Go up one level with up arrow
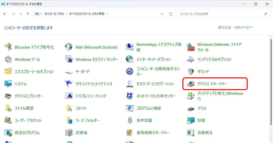273x143 pixels. pos(28,14)
